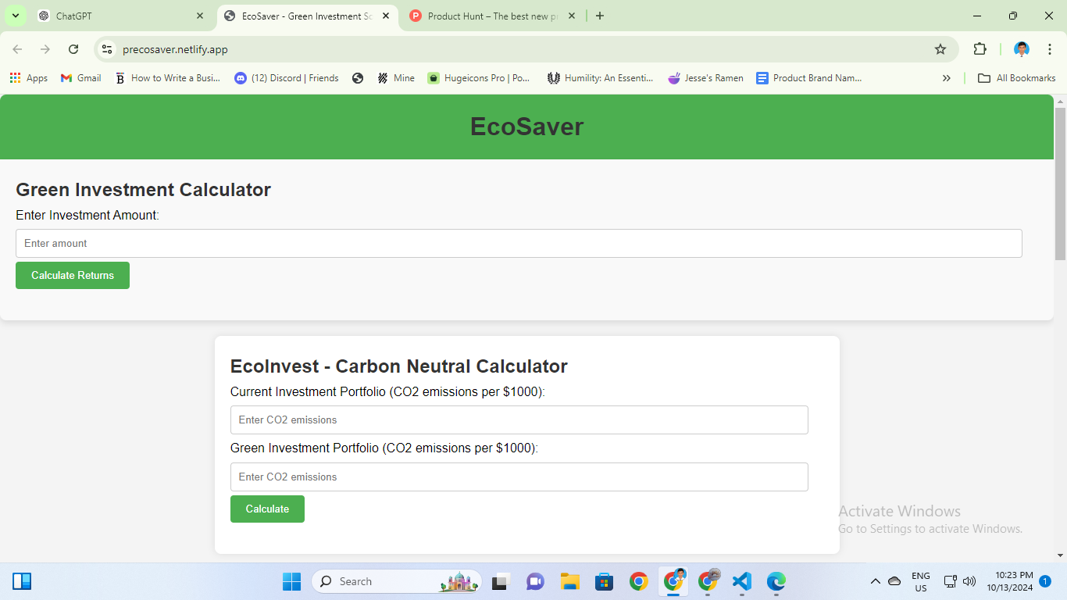Launch Visual Studio Code from the taskbar
1067x600 pixels.
click(740, 581)
